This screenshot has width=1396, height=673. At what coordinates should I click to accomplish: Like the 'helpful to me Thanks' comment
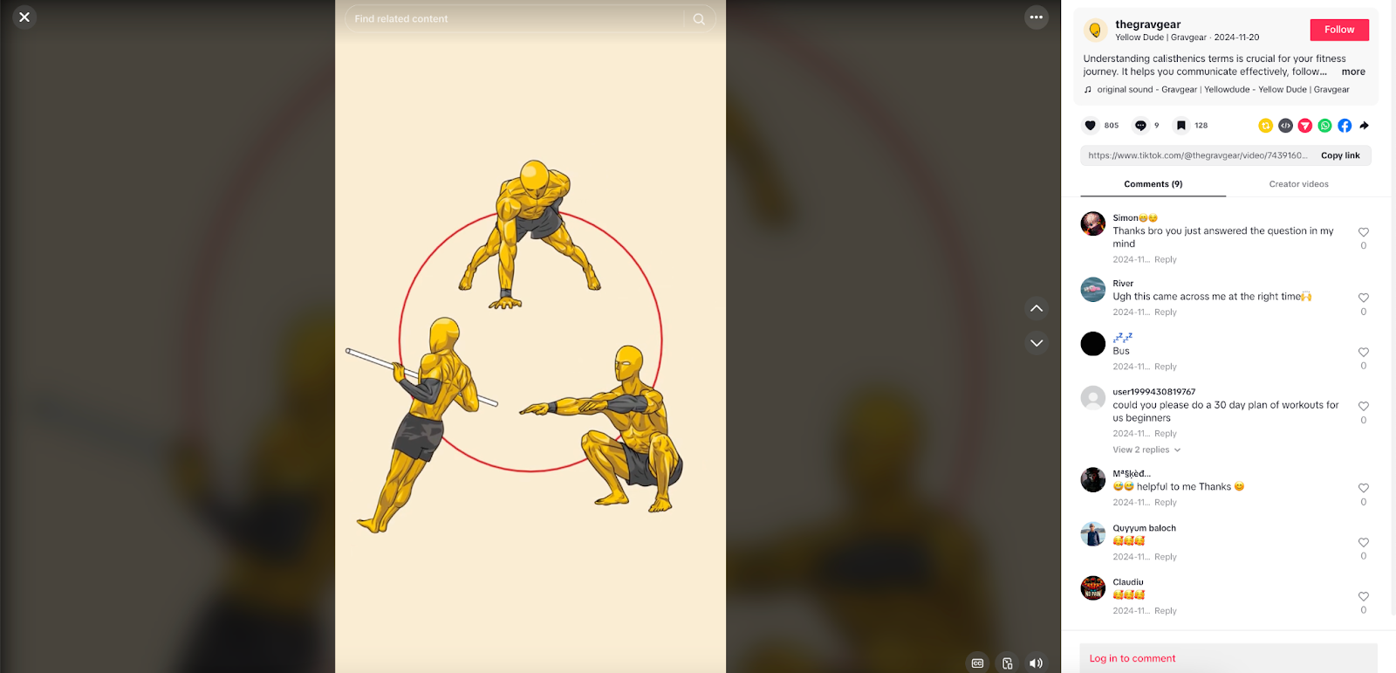pos(1364,488)
